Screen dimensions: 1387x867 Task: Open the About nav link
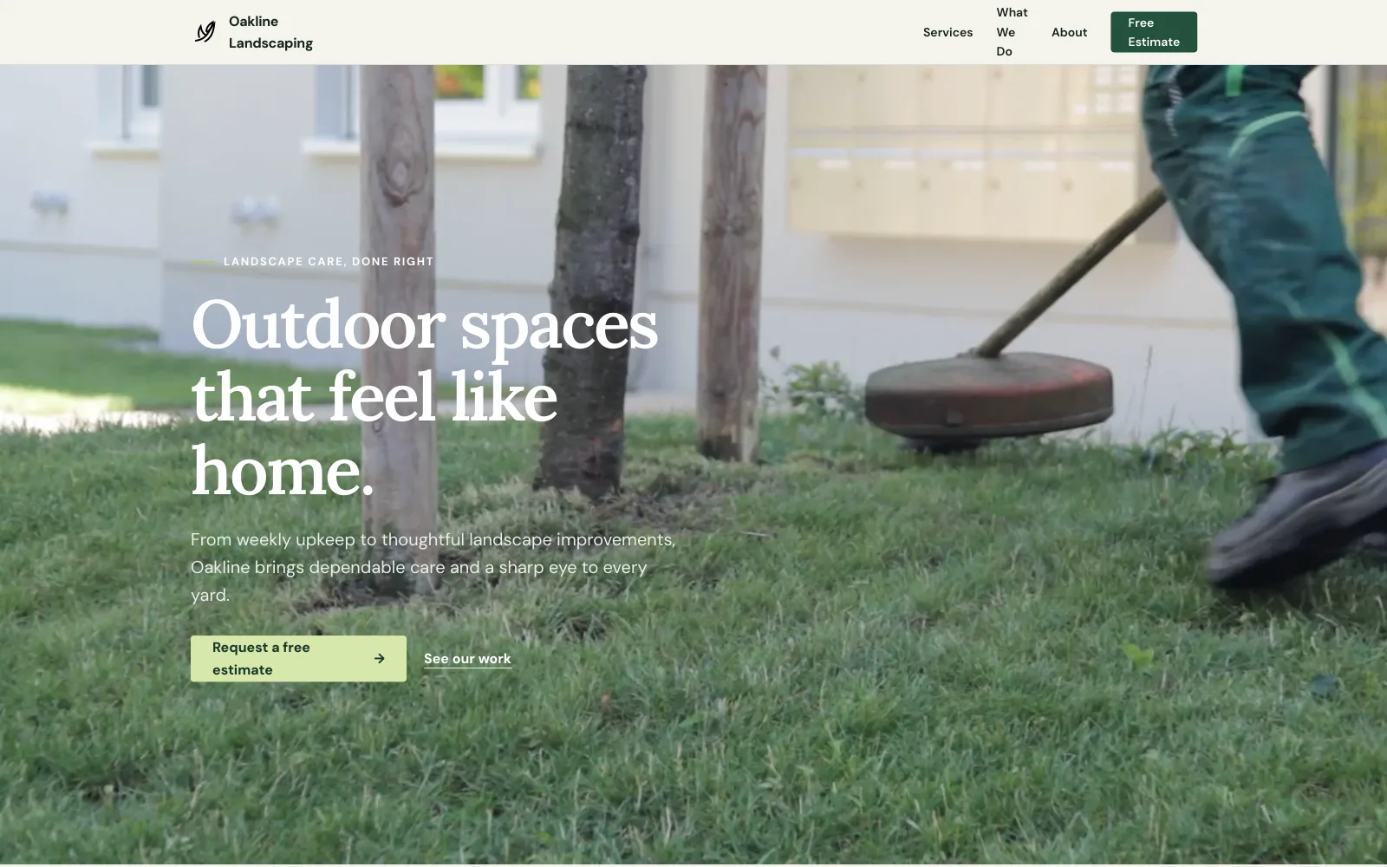[1069, 32]
